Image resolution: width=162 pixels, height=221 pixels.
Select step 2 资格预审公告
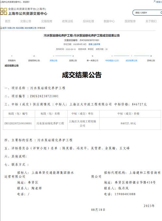34,59
